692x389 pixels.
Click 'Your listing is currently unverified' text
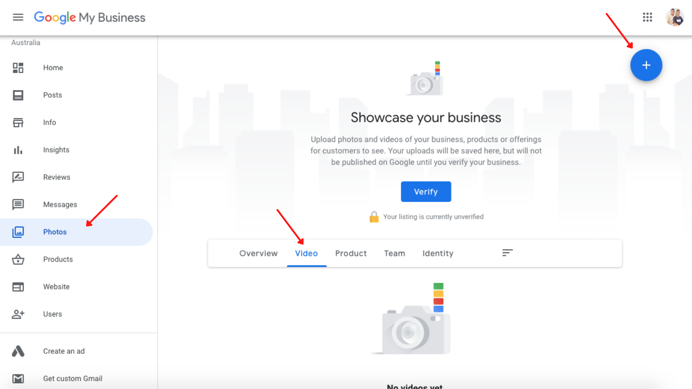click(x=433, y=217)
